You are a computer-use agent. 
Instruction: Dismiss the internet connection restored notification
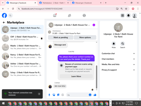pyautogui.click(x=39, y=94)
